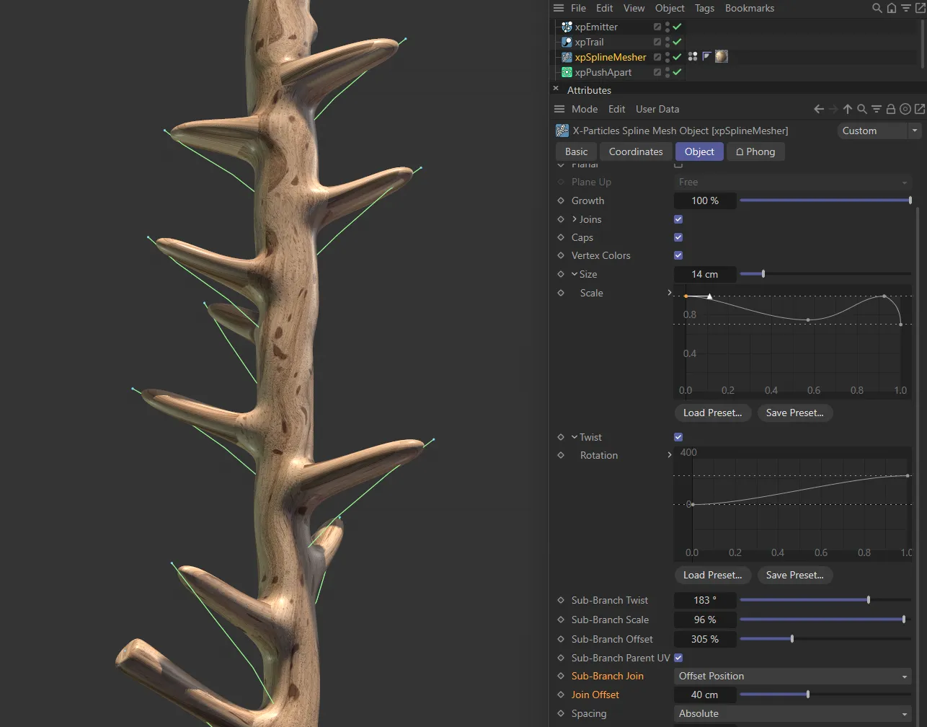Click the Load Preset button under Scale
Image resolution: width=927 pixels, height=727 pixels.
[712, 413]
